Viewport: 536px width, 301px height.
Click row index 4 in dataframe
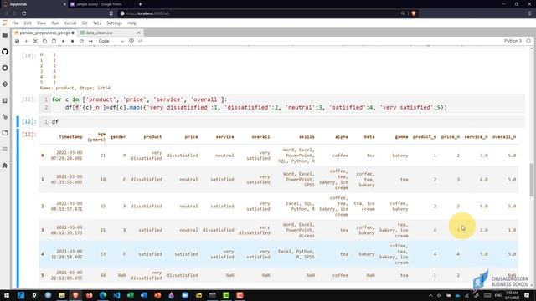(x=43, y=254)
